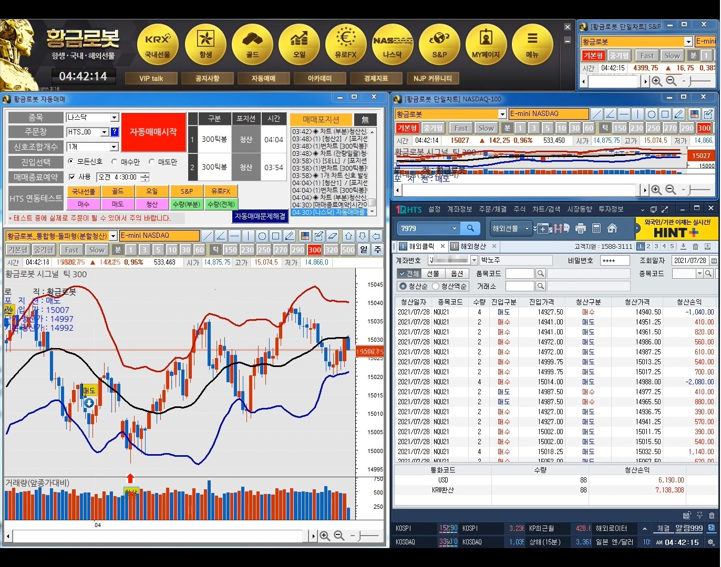Zoom in on the main chart
The image size is (721, 567).
pyautogui.click(x=325, y=536)
